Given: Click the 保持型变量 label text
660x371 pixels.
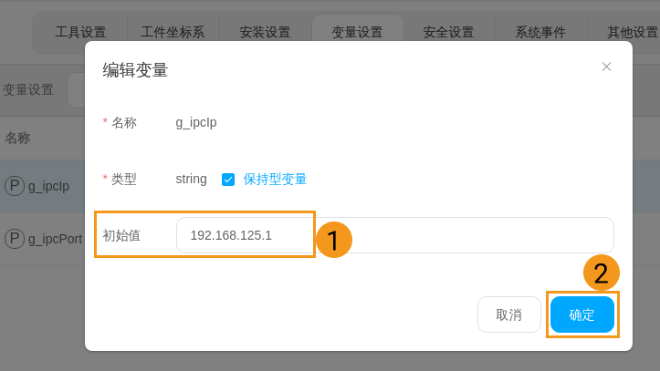Looking at the screenshot, I should [275, 180].
